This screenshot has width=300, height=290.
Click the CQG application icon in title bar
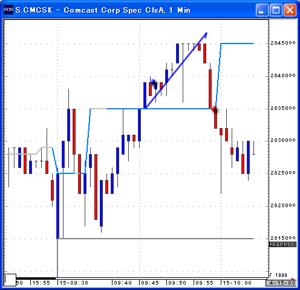8,10
